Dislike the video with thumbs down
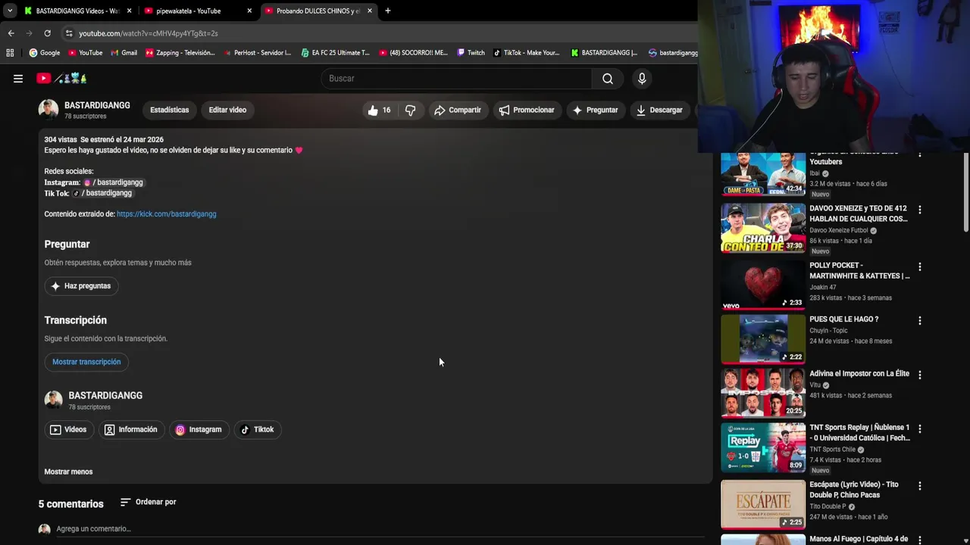 click(410, 110)
